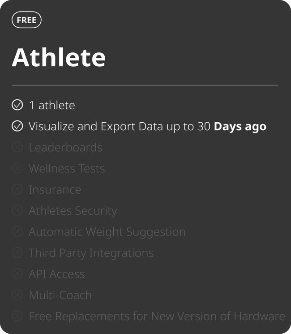Click 'Free Replacements for New Version of Hardware'
The height and width of the screenshot is (334, 291).
click(157, 316)
